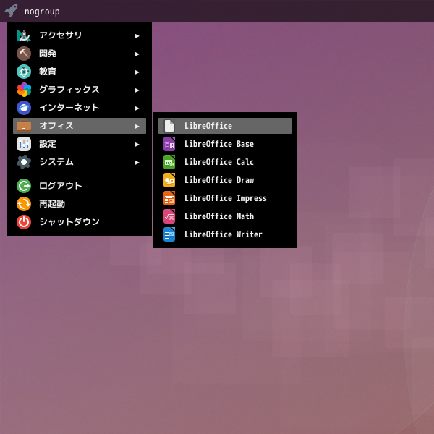
Task: Open the インターネット menu entry
Action: tap(80, 108)
